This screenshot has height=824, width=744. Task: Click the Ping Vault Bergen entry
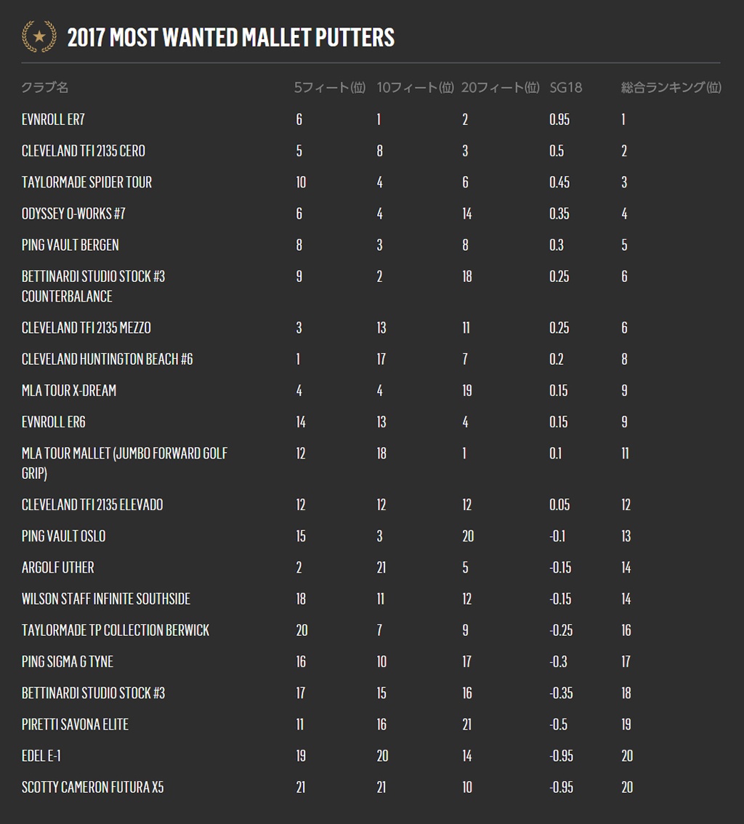click(70, 245)
